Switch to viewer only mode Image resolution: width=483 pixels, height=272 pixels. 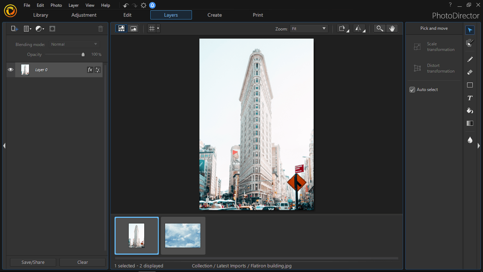pyautogui.click(x=133, y=29)
